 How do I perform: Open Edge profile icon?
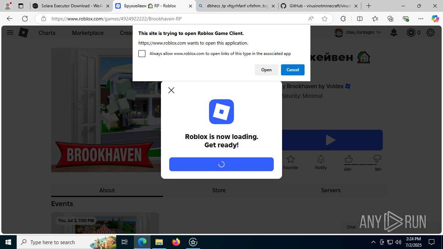point(8,6)
